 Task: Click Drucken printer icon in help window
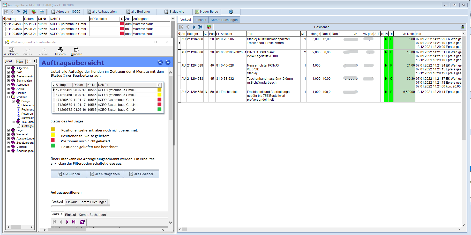(x=60, y=51)
